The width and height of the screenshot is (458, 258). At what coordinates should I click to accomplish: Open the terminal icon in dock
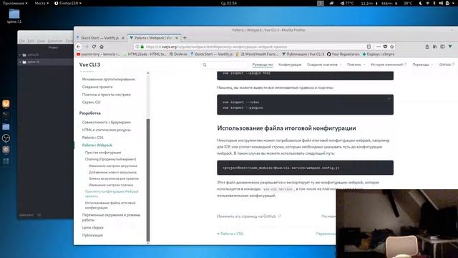tap(6, 115)
